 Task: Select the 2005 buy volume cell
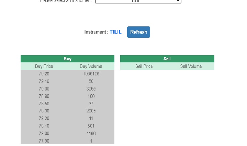click(x=91, y=111)
